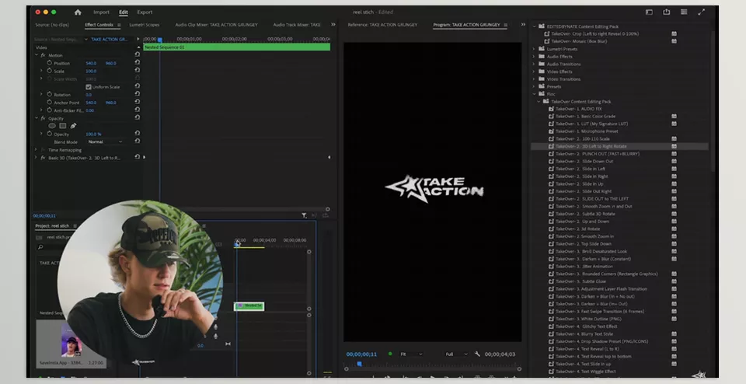Click preset icon for TakeOver Subtle Glow
746x384 pixels.
(x=551, y=281)
